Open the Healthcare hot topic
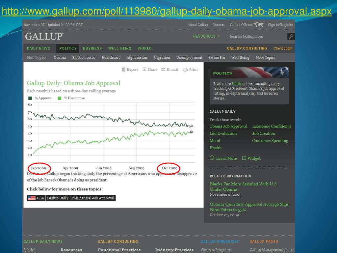 111,57
